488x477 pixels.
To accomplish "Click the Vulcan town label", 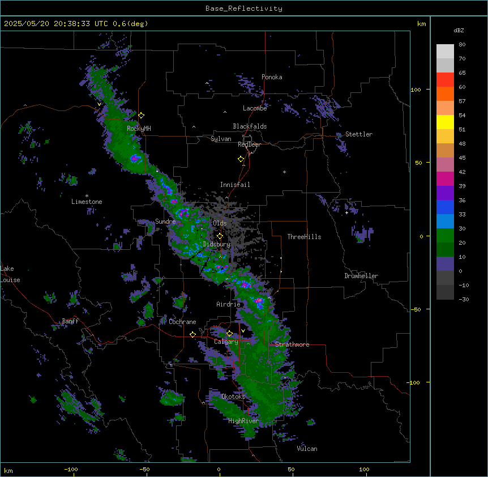I will pyautogui.click(x=307, y=449).
